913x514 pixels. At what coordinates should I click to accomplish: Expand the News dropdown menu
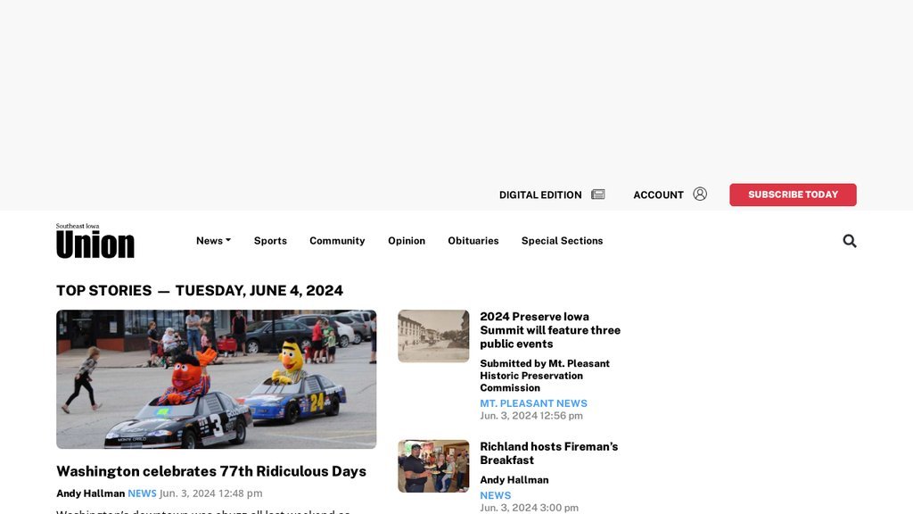[213, 241]
